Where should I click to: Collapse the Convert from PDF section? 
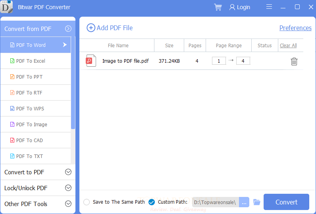[68, 29]
